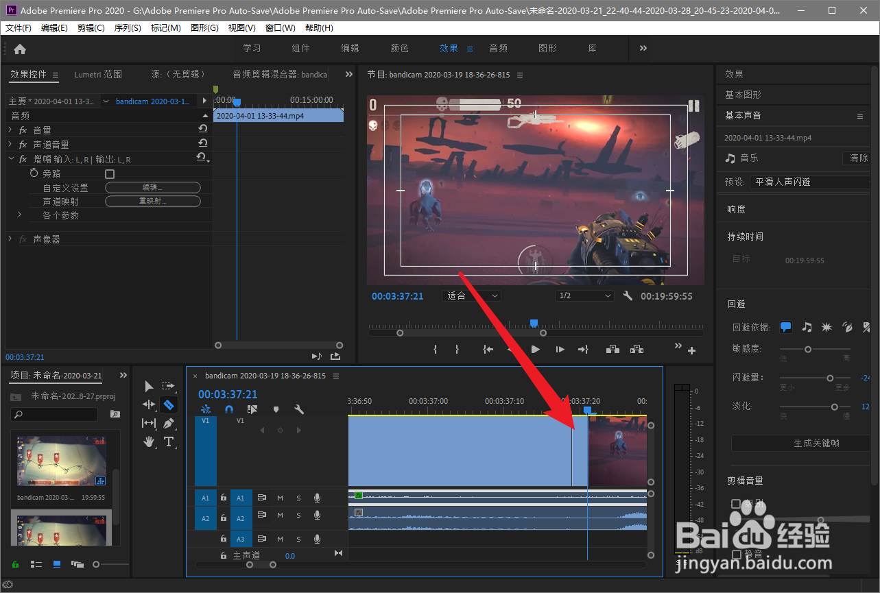Open 预设 平滑人声闪避 dropdown

click(x=809, y=182)
